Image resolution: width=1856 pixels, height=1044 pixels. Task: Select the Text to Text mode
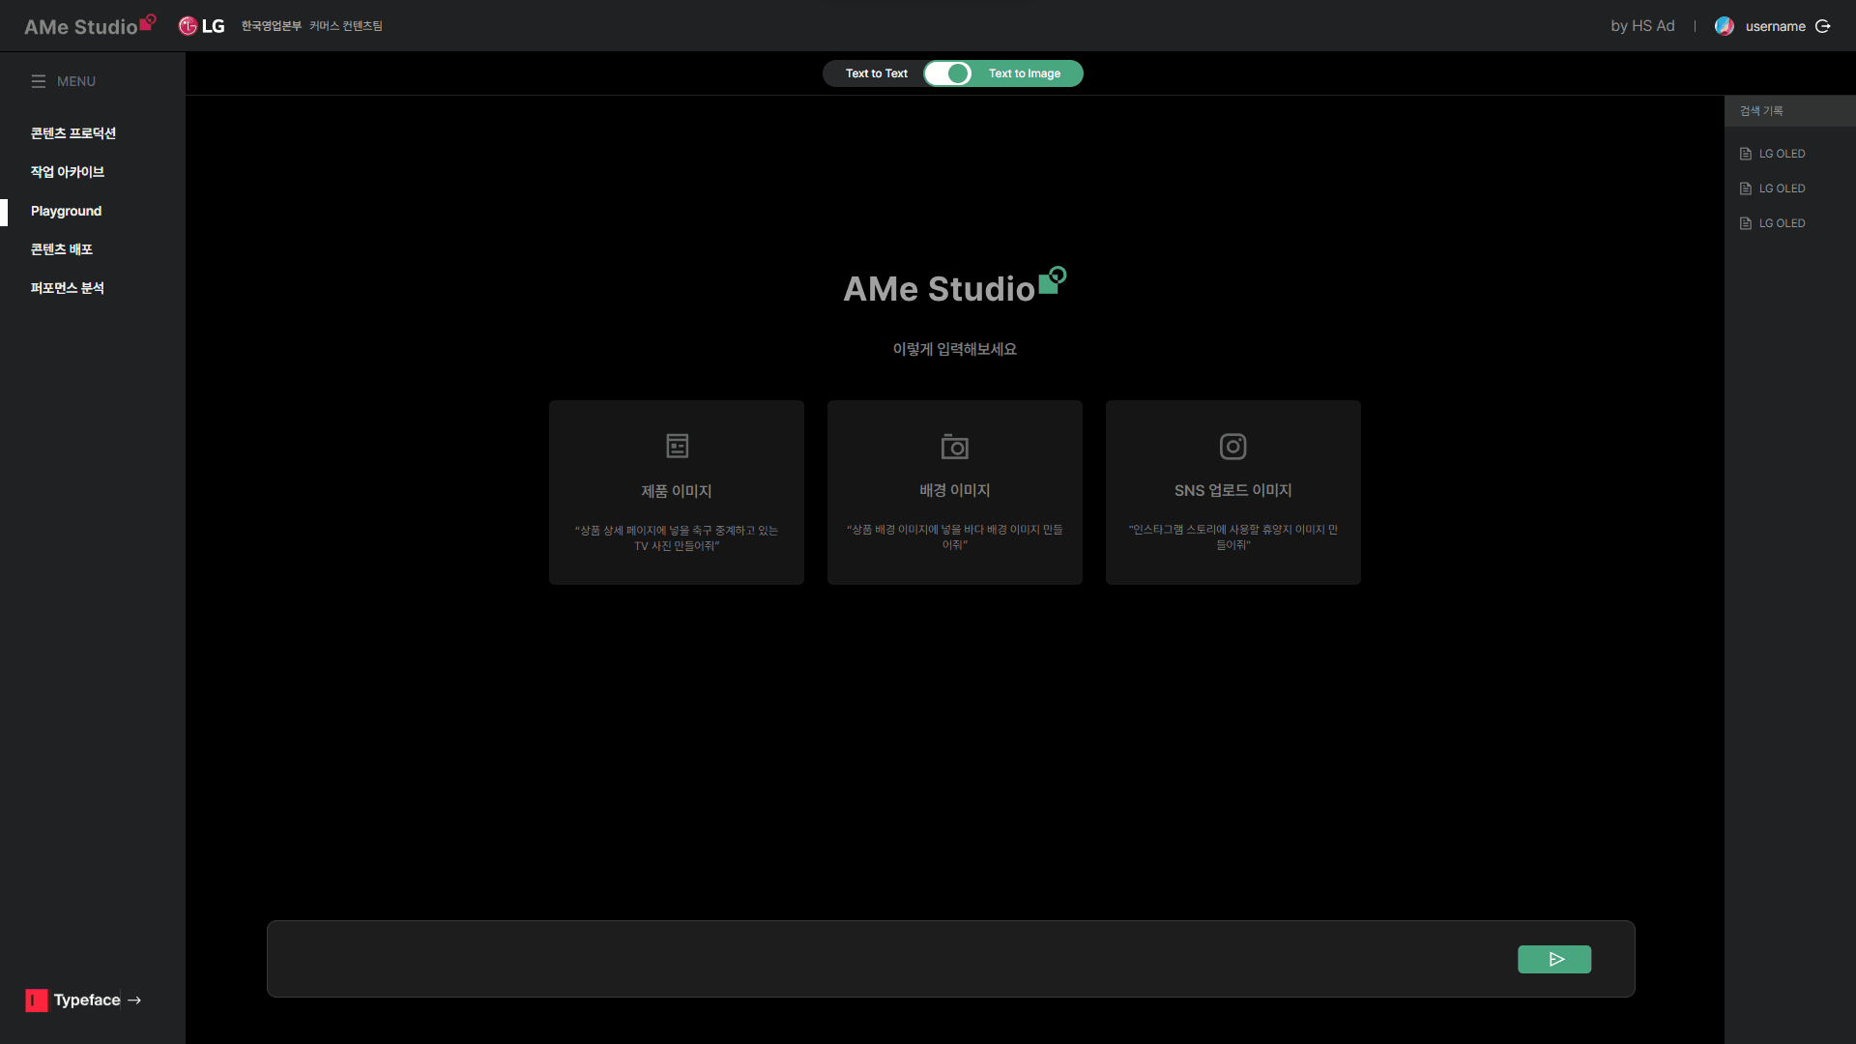pos(876,73)
